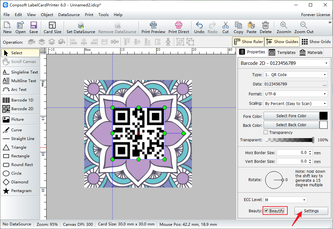Screen dimensions: 333x229
Task: Open the ECC Level dropdown
Action: click(304, 200)
